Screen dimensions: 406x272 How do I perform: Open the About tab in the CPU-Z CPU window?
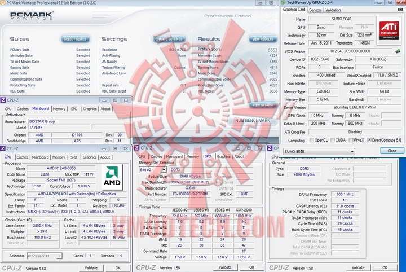(x=105, y=157)
